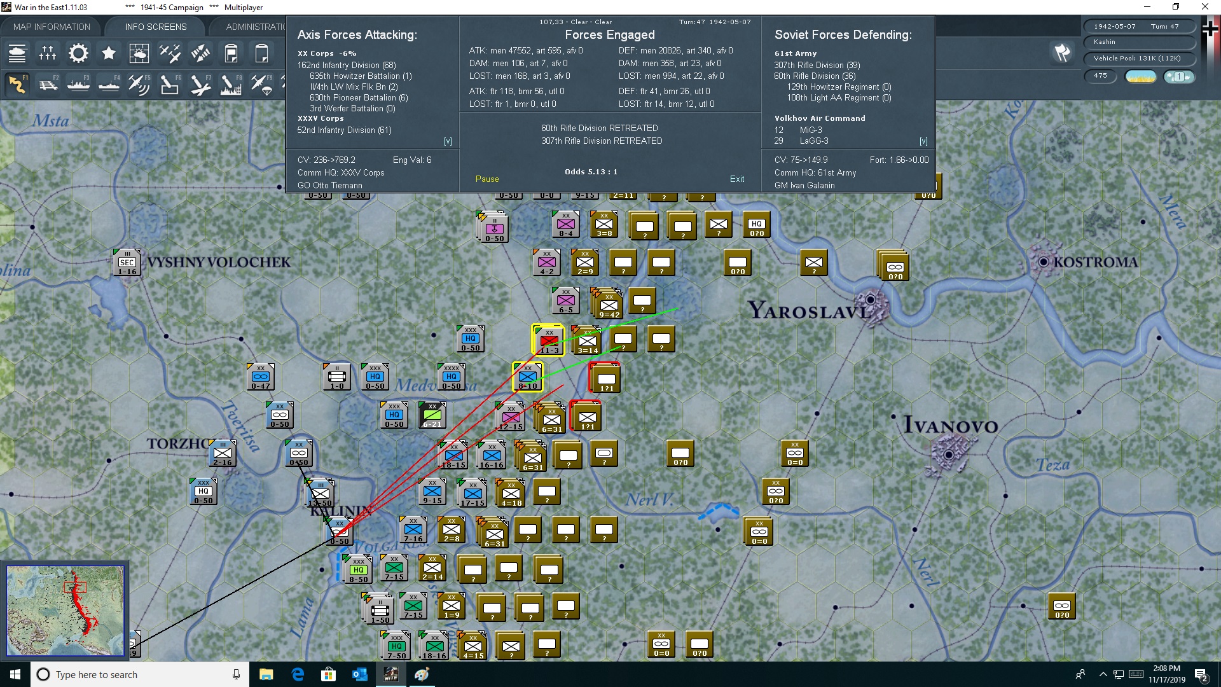Select F8 bomb city mode

231,85
